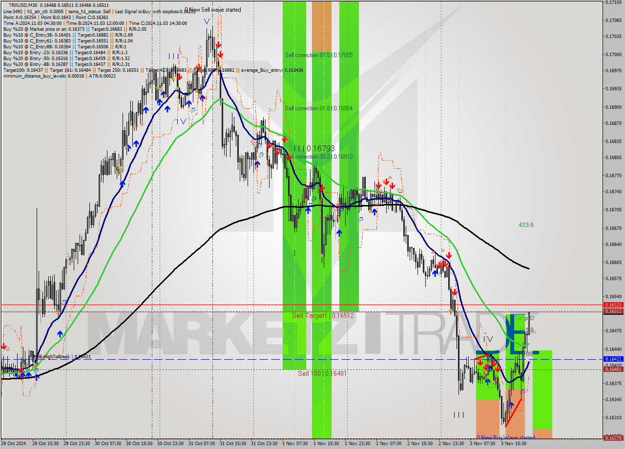
Task: Click the black 'I V' wave label
Action: (488, 339)
